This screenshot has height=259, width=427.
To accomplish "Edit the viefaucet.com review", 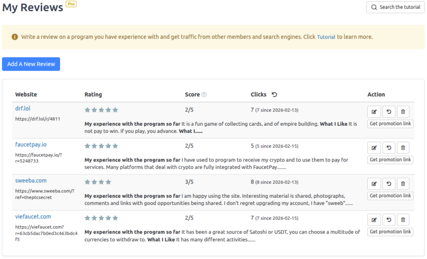I will 374,220.
